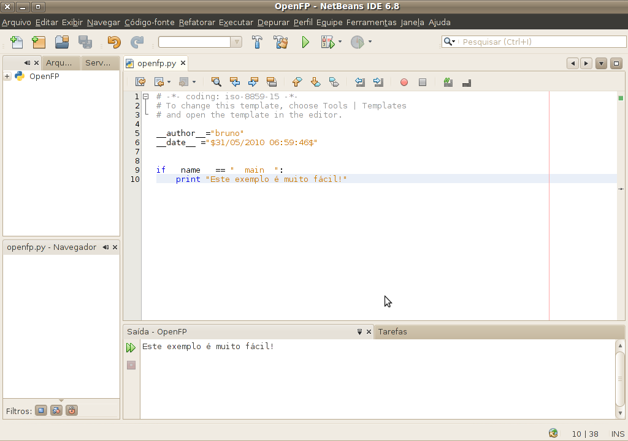Viewport: 628px width, 441px height.
Task: Toggle the second Filtros filter button
Action: tap(56, 410)
